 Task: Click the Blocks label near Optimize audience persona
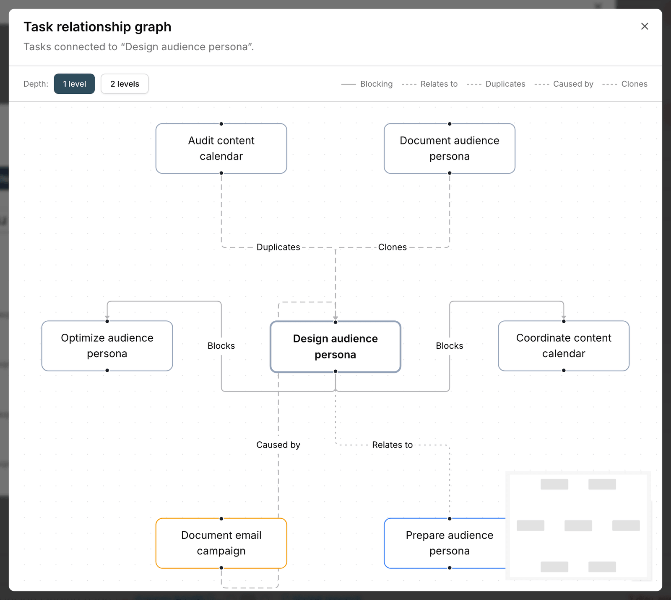click(221, 346)
